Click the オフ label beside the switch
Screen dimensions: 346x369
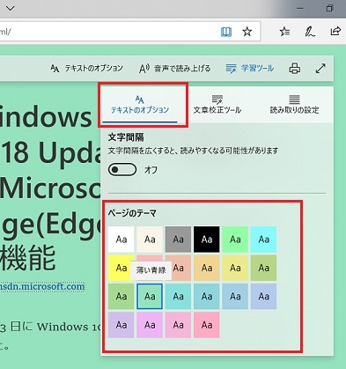pos(151,170)
